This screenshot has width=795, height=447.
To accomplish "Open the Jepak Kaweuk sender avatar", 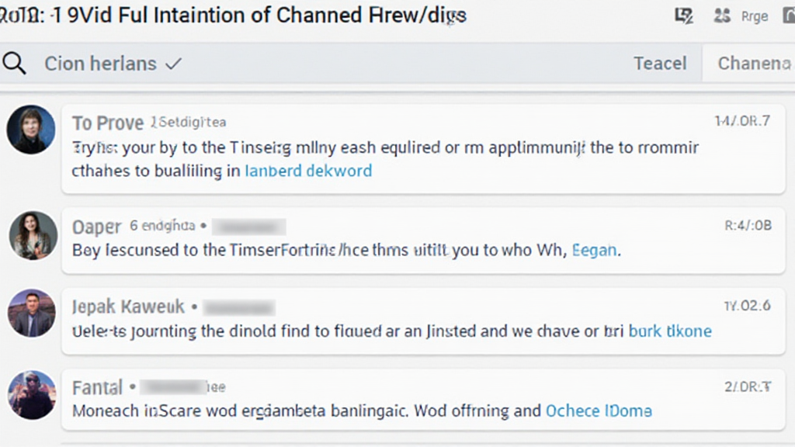I will [32, 313].
